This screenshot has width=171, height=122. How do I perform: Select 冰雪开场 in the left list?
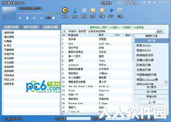point(9,54)
